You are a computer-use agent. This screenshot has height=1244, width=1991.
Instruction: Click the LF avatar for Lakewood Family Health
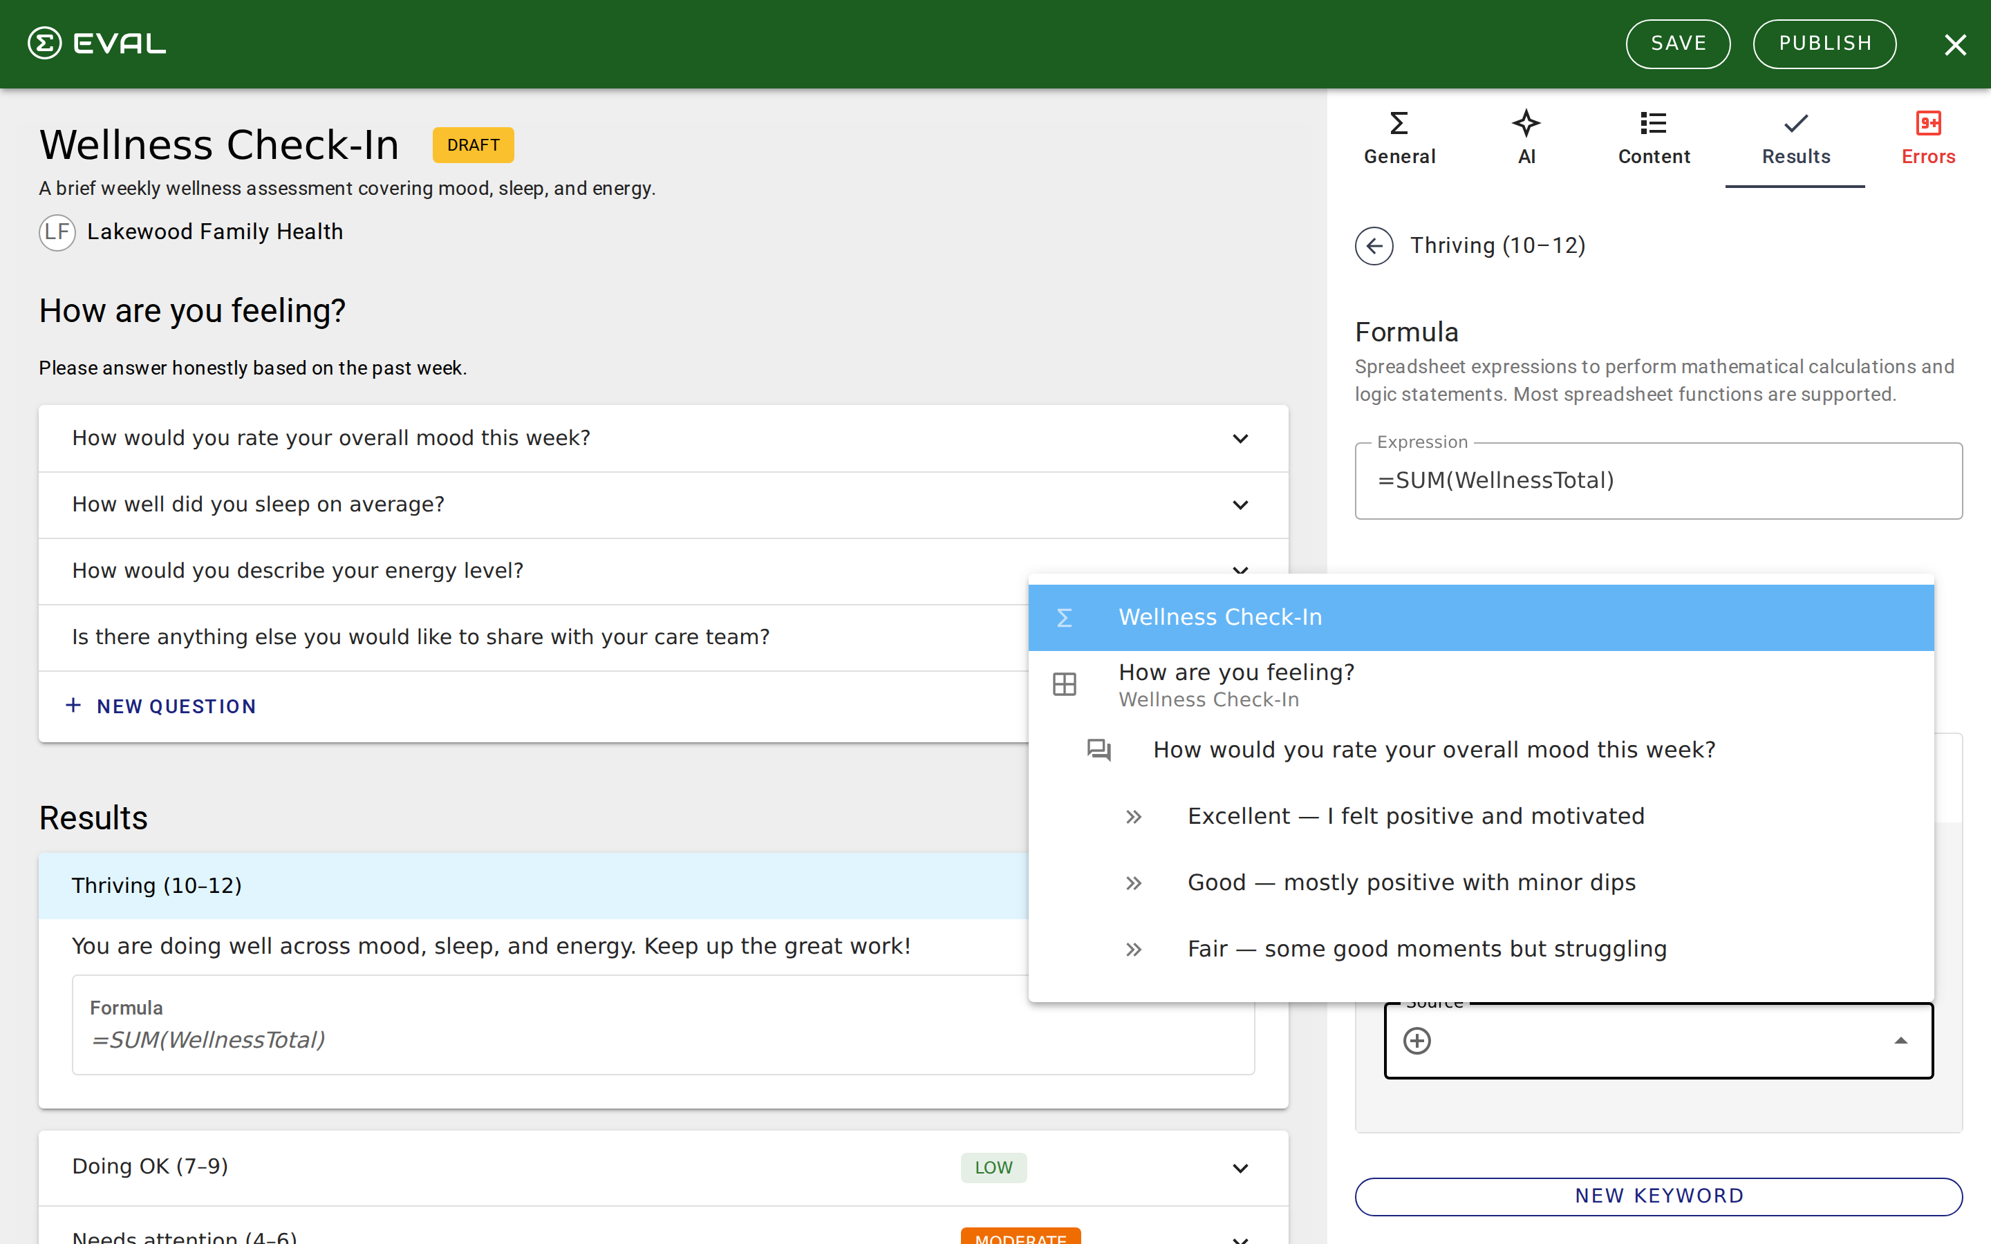57,232
